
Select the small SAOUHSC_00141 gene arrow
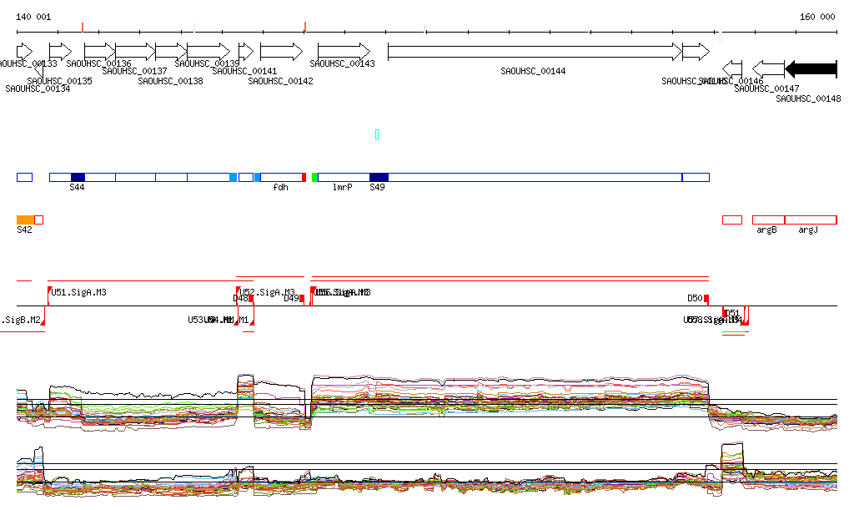click(245, 52)
